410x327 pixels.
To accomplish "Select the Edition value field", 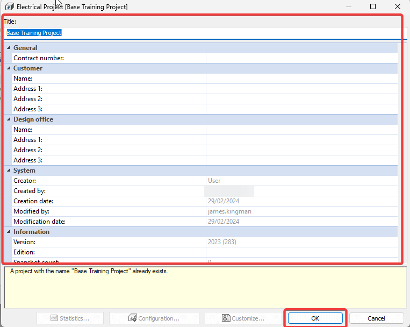I will 301,252.
